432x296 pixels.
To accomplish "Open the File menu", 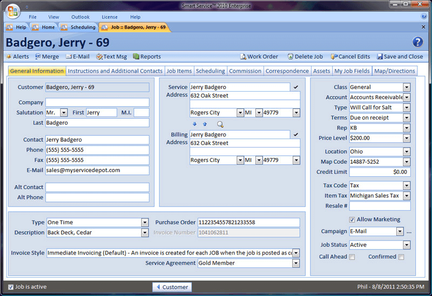I will [x=32, y=17].
